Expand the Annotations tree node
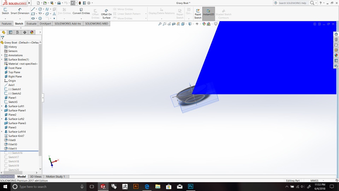 click(2, 55)
